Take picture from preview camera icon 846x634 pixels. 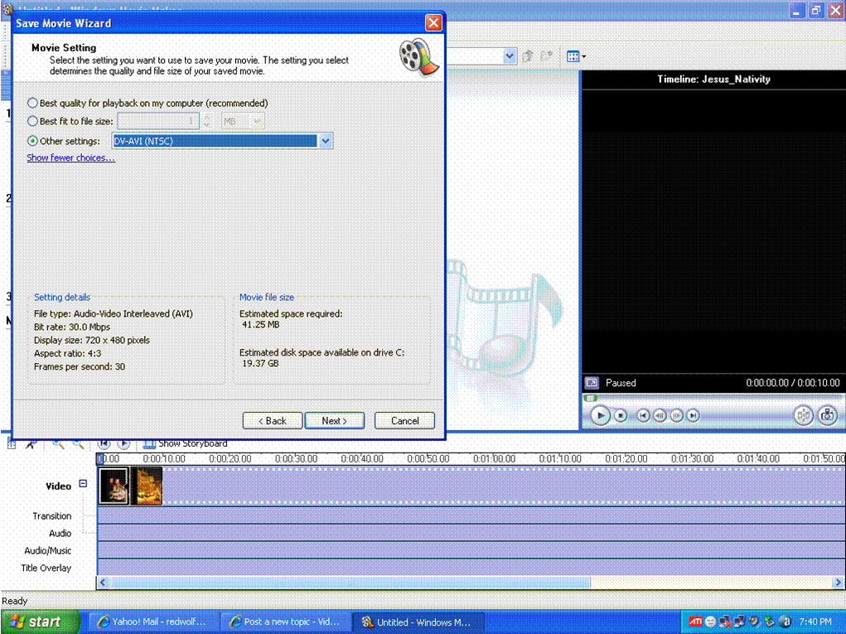(x=827, y=415)
